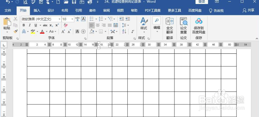Click the decrease indent icon
This screenshot has width=259, height=117.
click(x=122, y=19)
